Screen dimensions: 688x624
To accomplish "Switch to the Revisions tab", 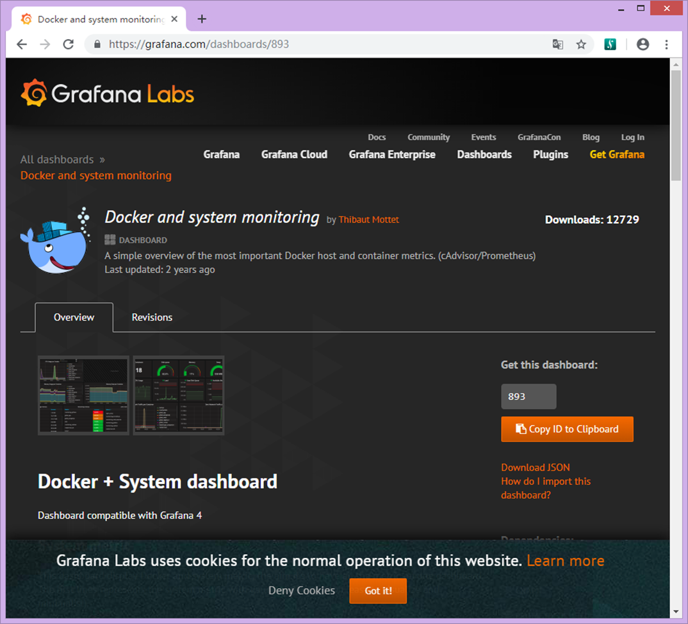I will [x=152, y=317].
